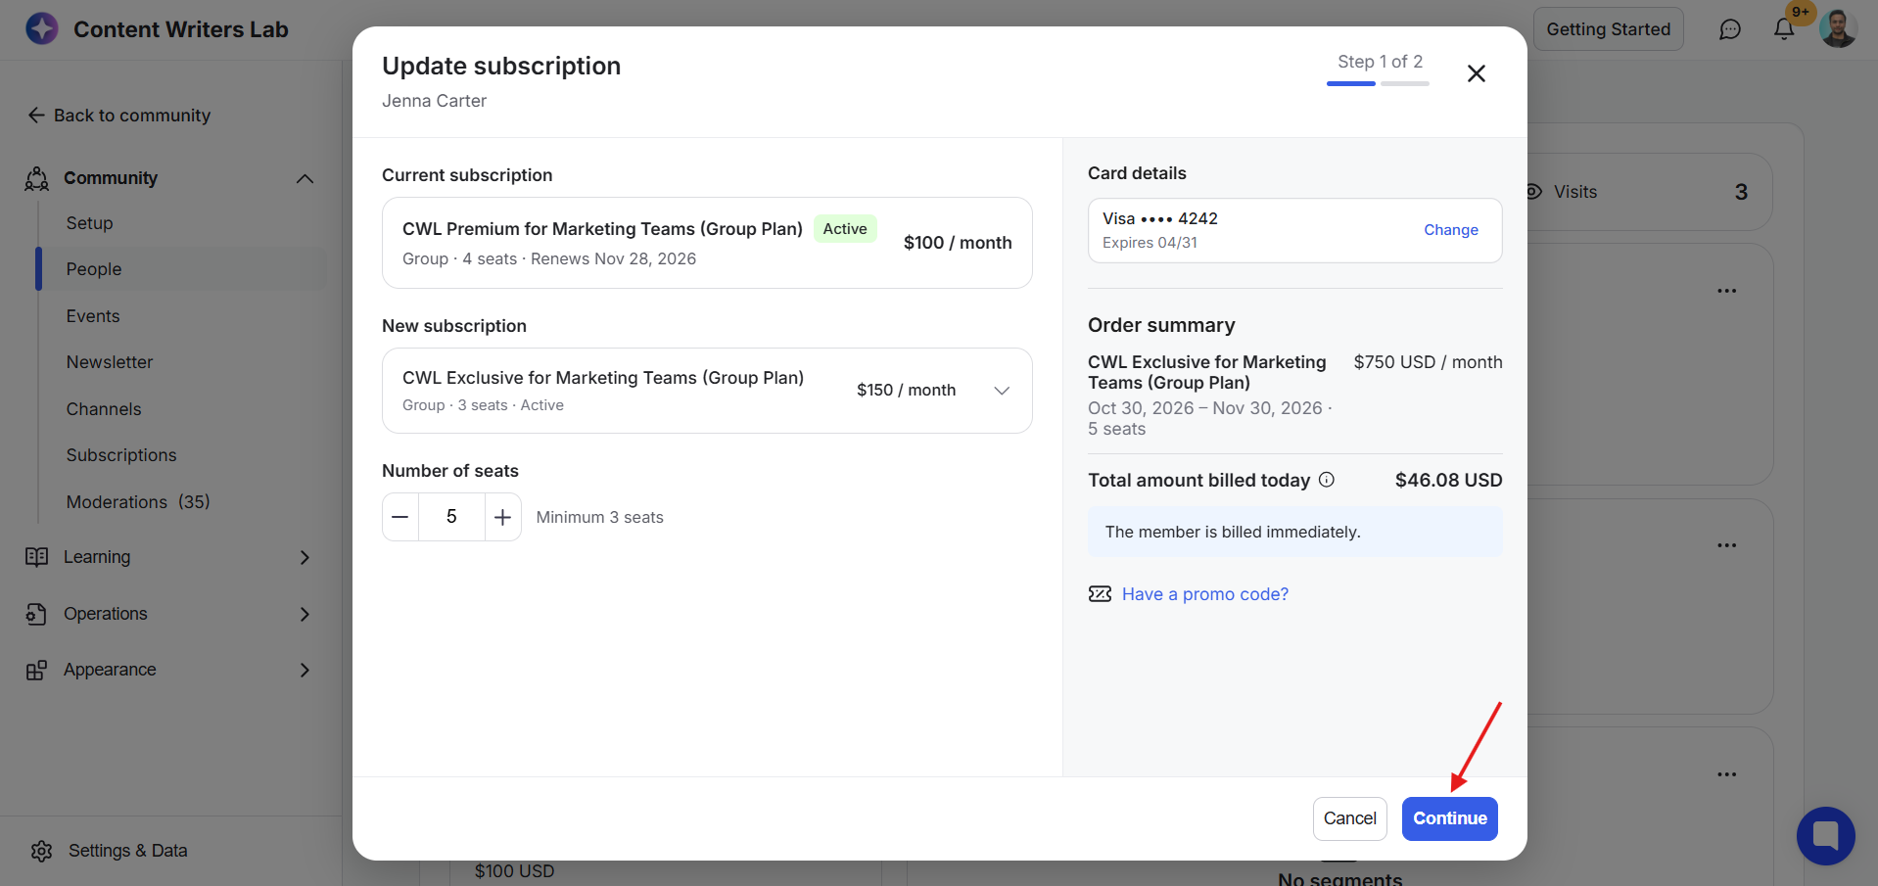The height and width of the screenshot is (886, 1878).
Task: Open the topmost three-dots menu behind the dialog
Action: click(1727, 291)
